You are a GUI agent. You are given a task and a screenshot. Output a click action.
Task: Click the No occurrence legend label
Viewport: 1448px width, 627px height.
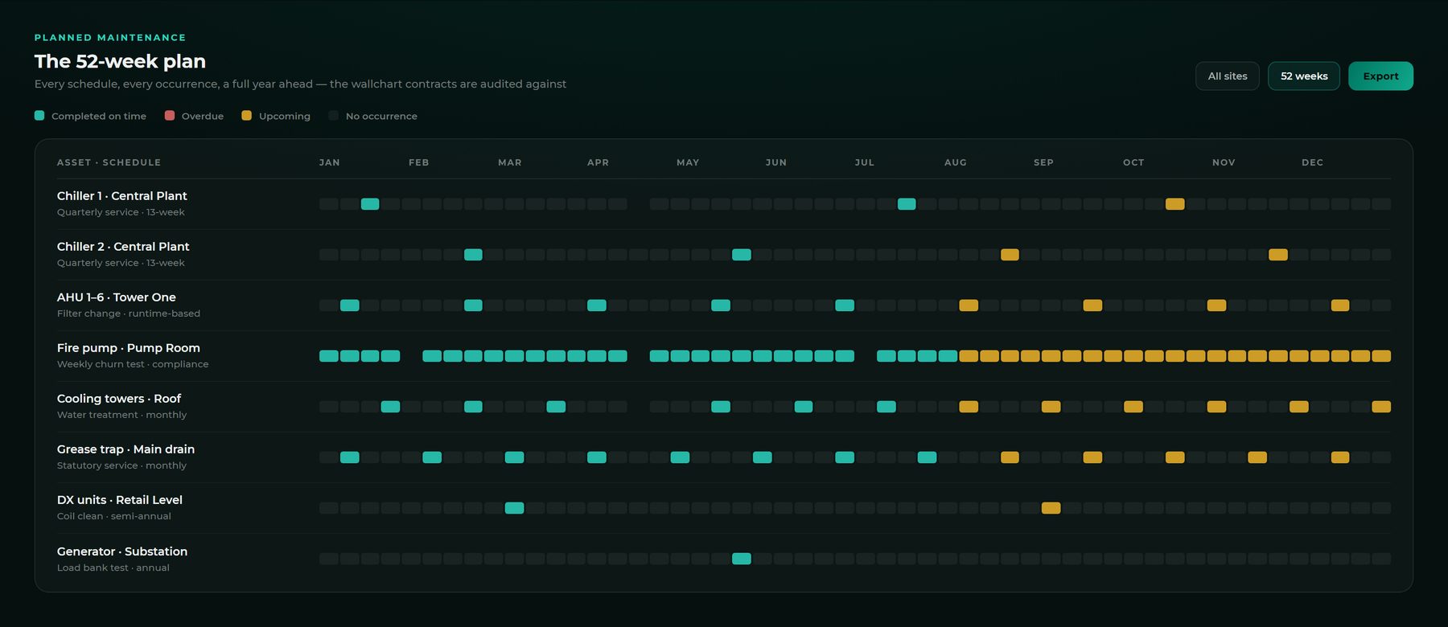pyautogui.click(x=381, y=117)
